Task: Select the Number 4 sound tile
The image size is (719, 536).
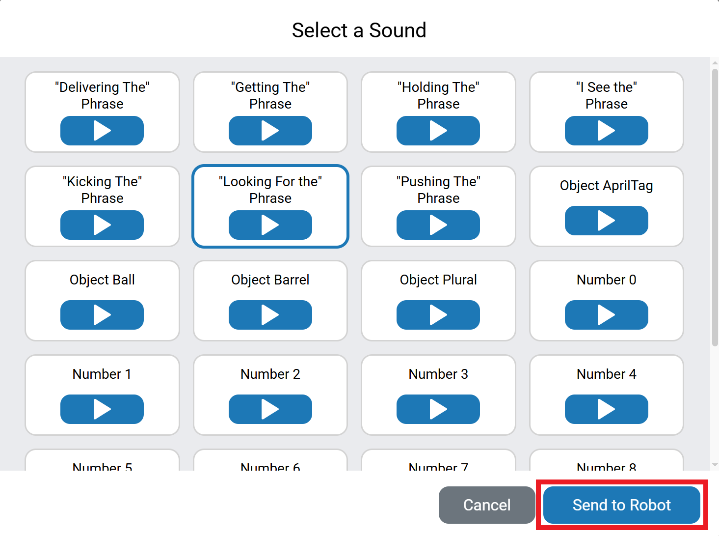Action: click(x=607, y=374)
